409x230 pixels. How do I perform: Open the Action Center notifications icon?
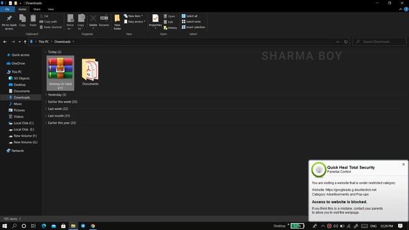400,226
